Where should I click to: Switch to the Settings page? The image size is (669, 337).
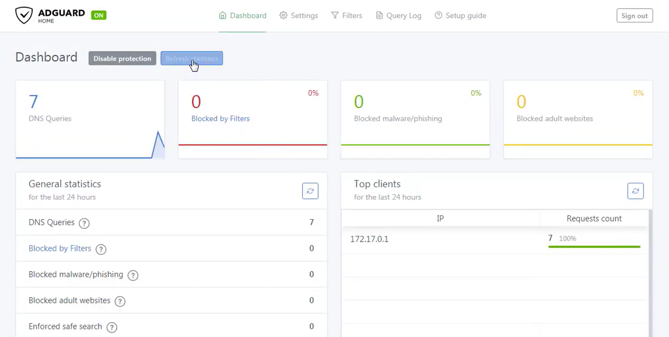[x=304, y=15]
